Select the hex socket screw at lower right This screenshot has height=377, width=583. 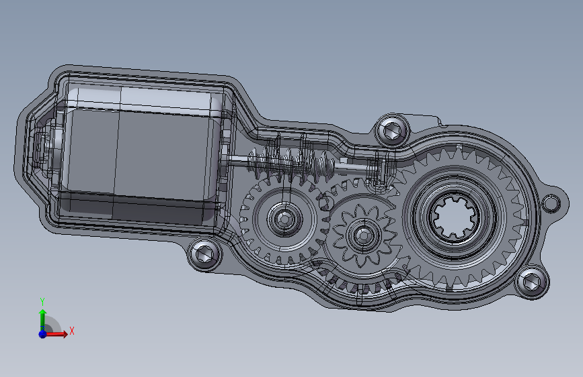point(532,282)
